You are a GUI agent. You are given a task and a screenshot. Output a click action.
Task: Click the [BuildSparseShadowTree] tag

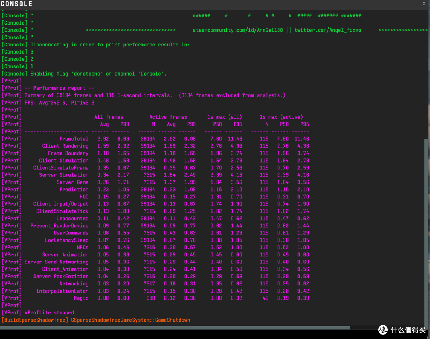(x=35, y=320)
